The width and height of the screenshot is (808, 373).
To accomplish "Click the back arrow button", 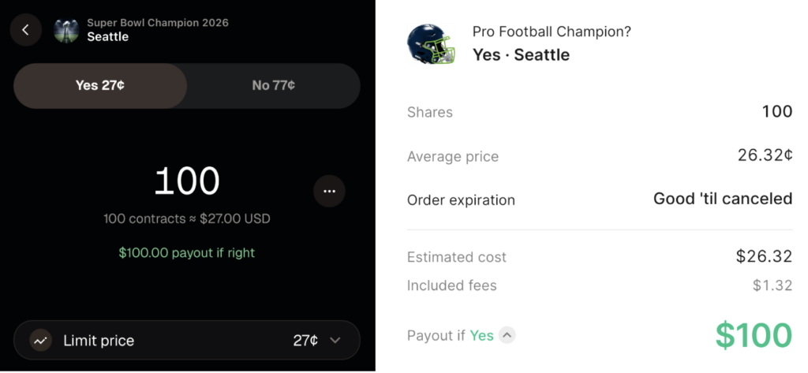I will point(26,30).
